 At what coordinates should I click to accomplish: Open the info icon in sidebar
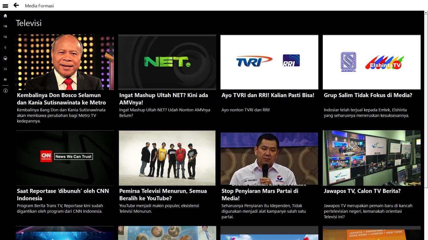(x=5, y=91)
